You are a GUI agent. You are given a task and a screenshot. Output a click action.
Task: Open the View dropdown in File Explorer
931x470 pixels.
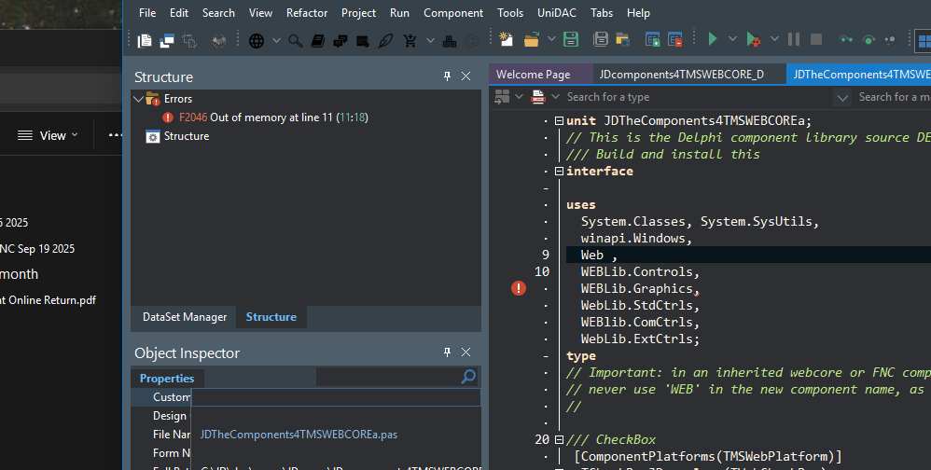pos(52,136)
